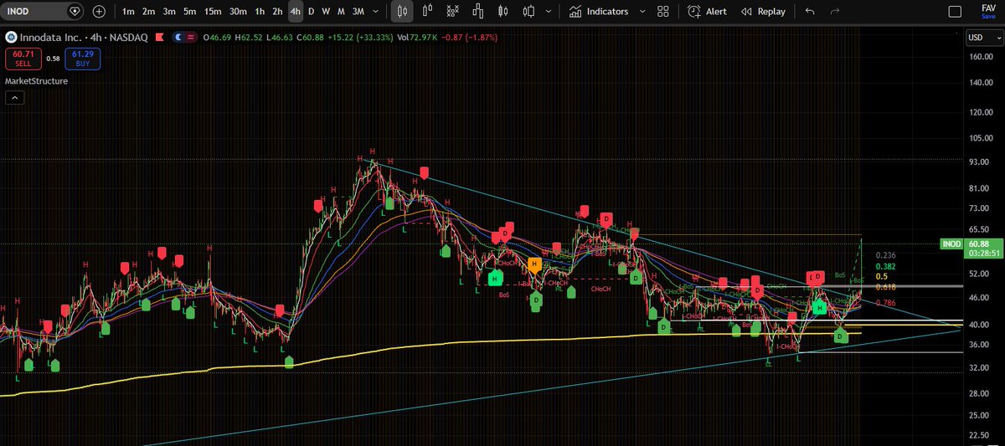Image resolution: width=1005 pixels, height=446 pixels.
Task: Click the orange H marker on chart
Action: pos(533,264)
